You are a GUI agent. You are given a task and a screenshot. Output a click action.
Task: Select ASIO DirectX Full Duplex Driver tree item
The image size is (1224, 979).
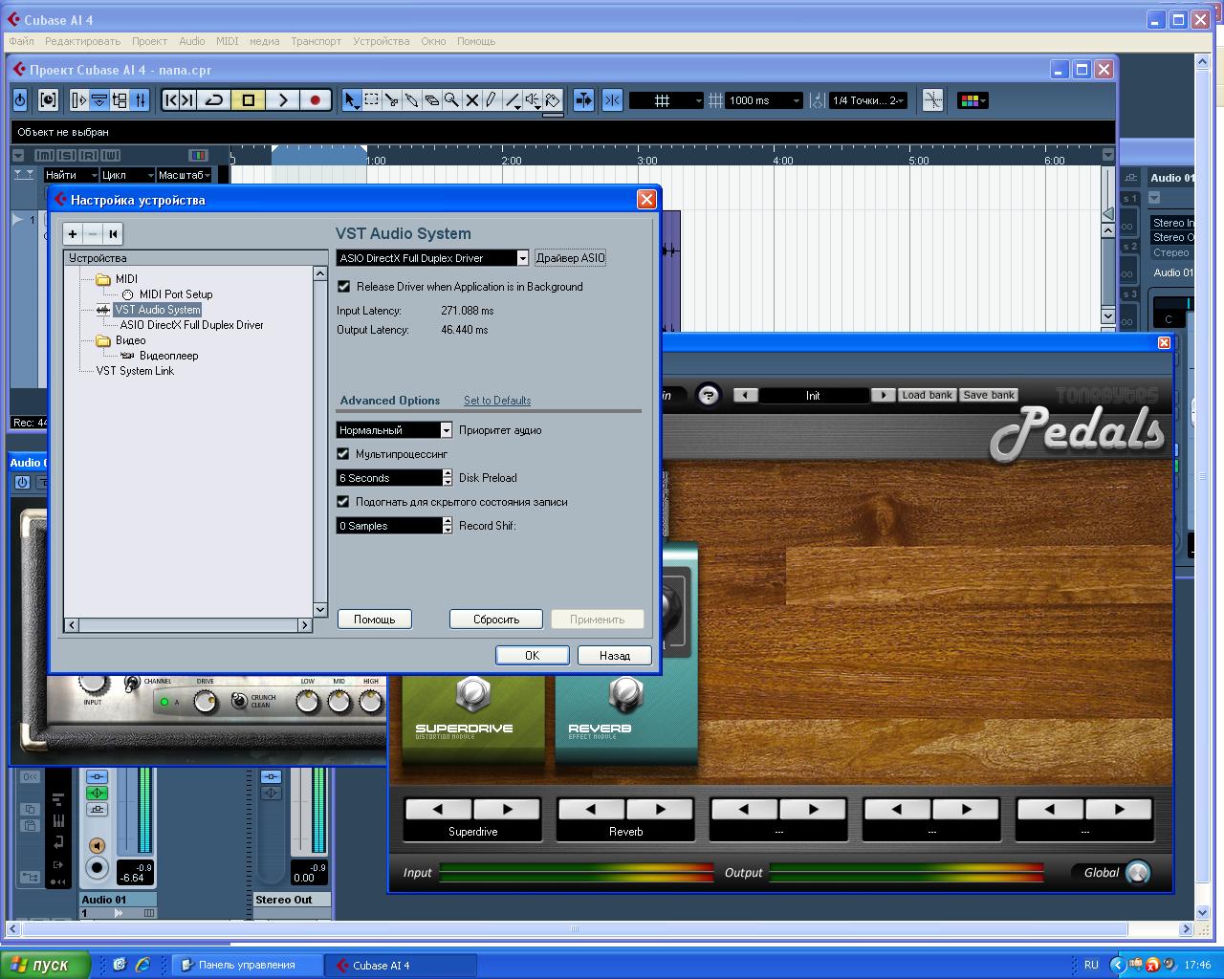191,325
